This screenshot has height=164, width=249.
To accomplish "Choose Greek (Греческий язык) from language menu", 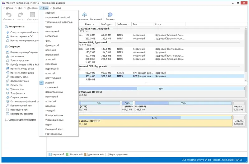I will 54,134.
